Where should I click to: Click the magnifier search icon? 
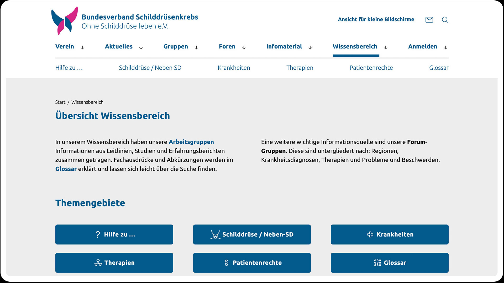pyautogui.click(x=445, y=20)
